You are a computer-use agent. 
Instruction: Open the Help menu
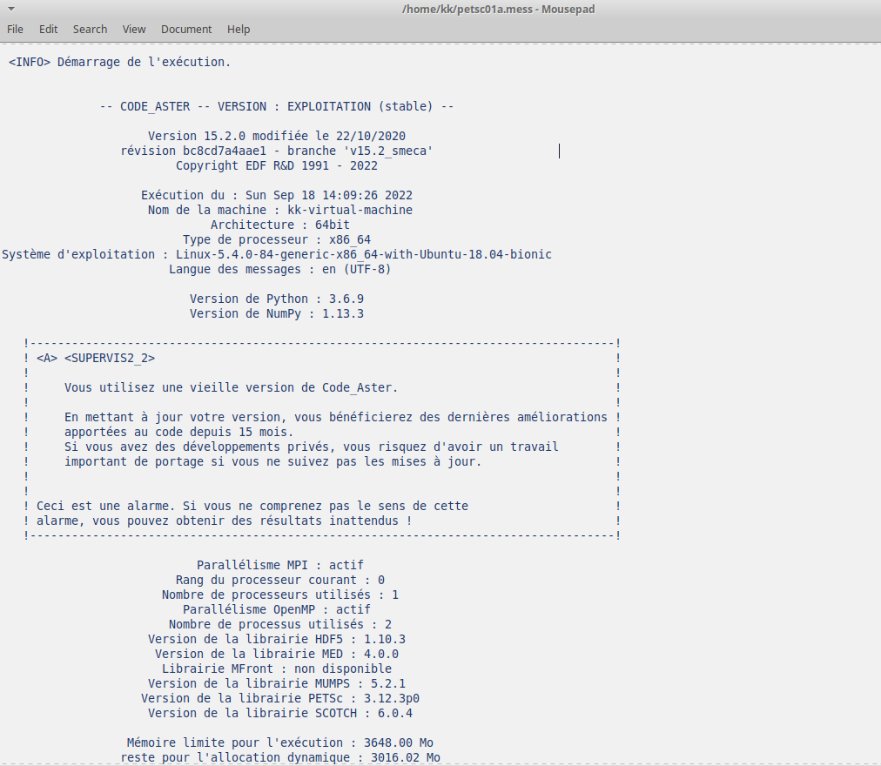point(239,30)
